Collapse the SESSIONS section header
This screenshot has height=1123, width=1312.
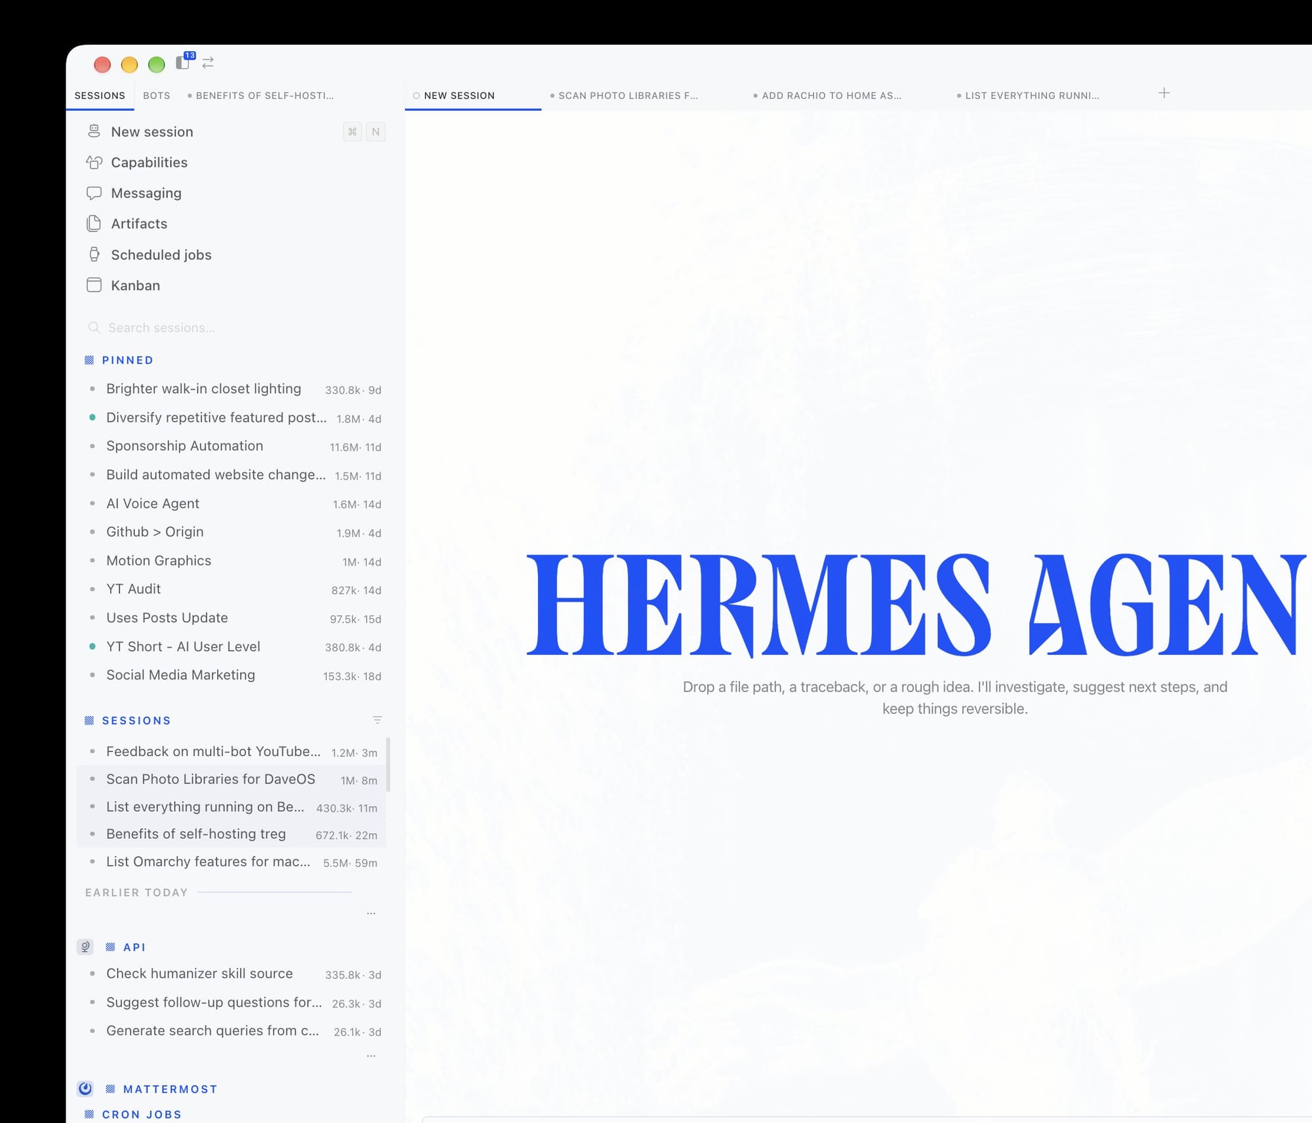(x=136, y=721)
